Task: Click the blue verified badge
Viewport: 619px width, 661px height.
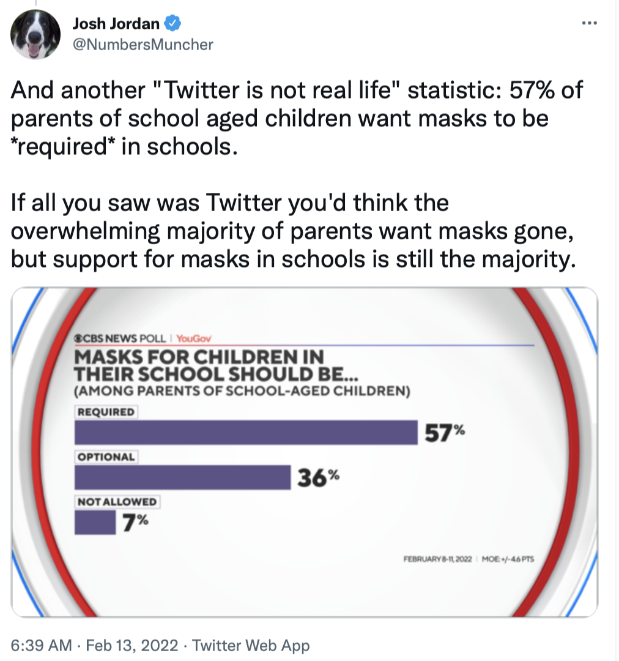Action: point(173,24)
